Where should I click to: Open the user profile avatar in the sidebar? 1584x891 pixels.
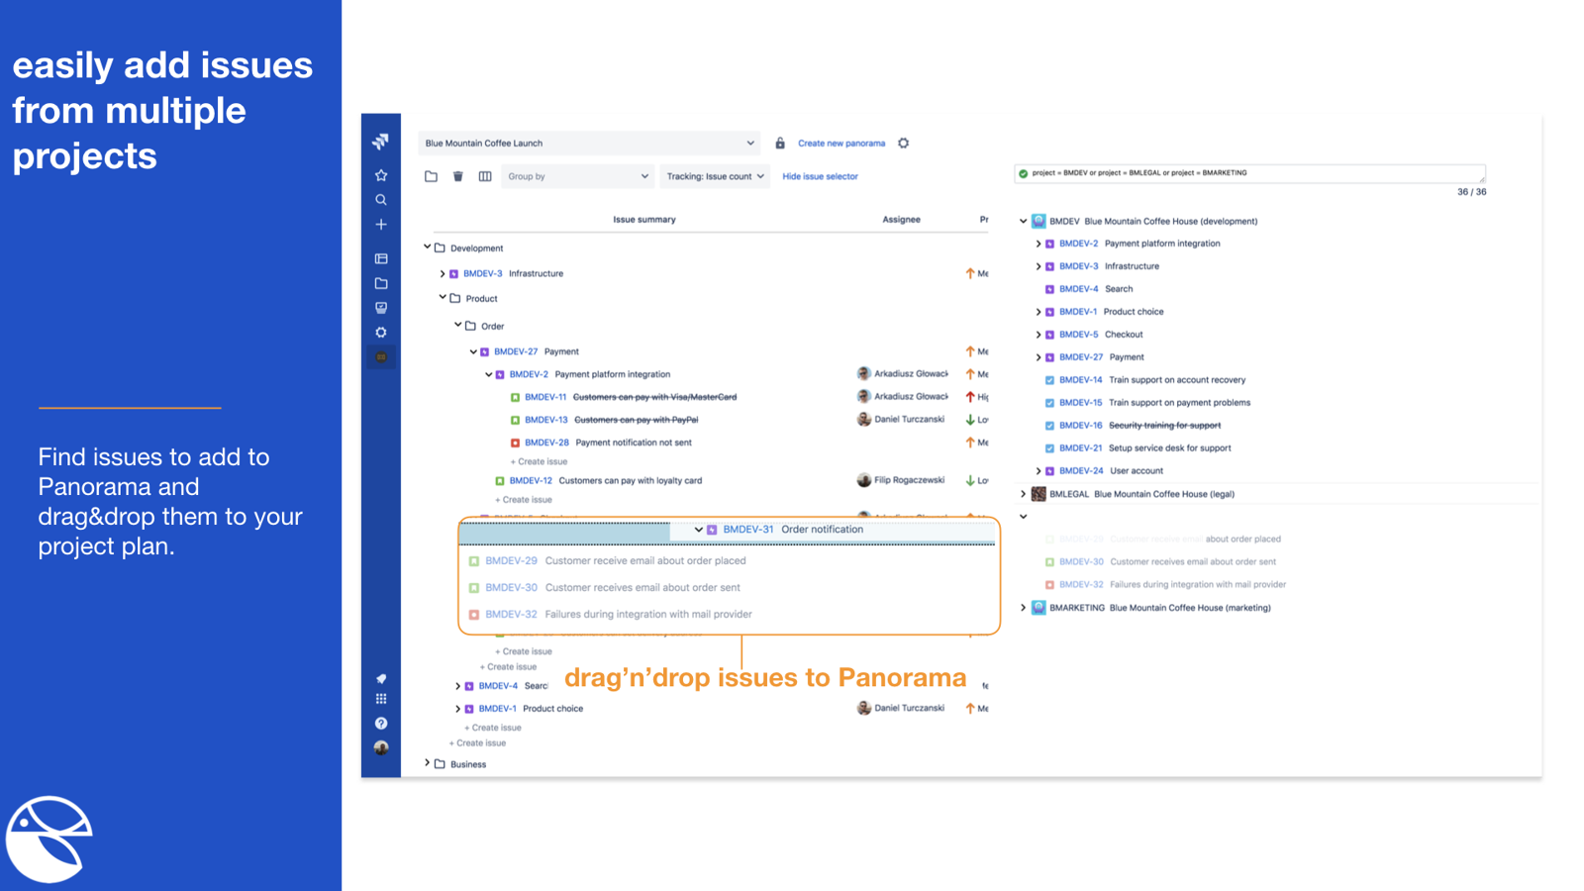coord(381,748)
